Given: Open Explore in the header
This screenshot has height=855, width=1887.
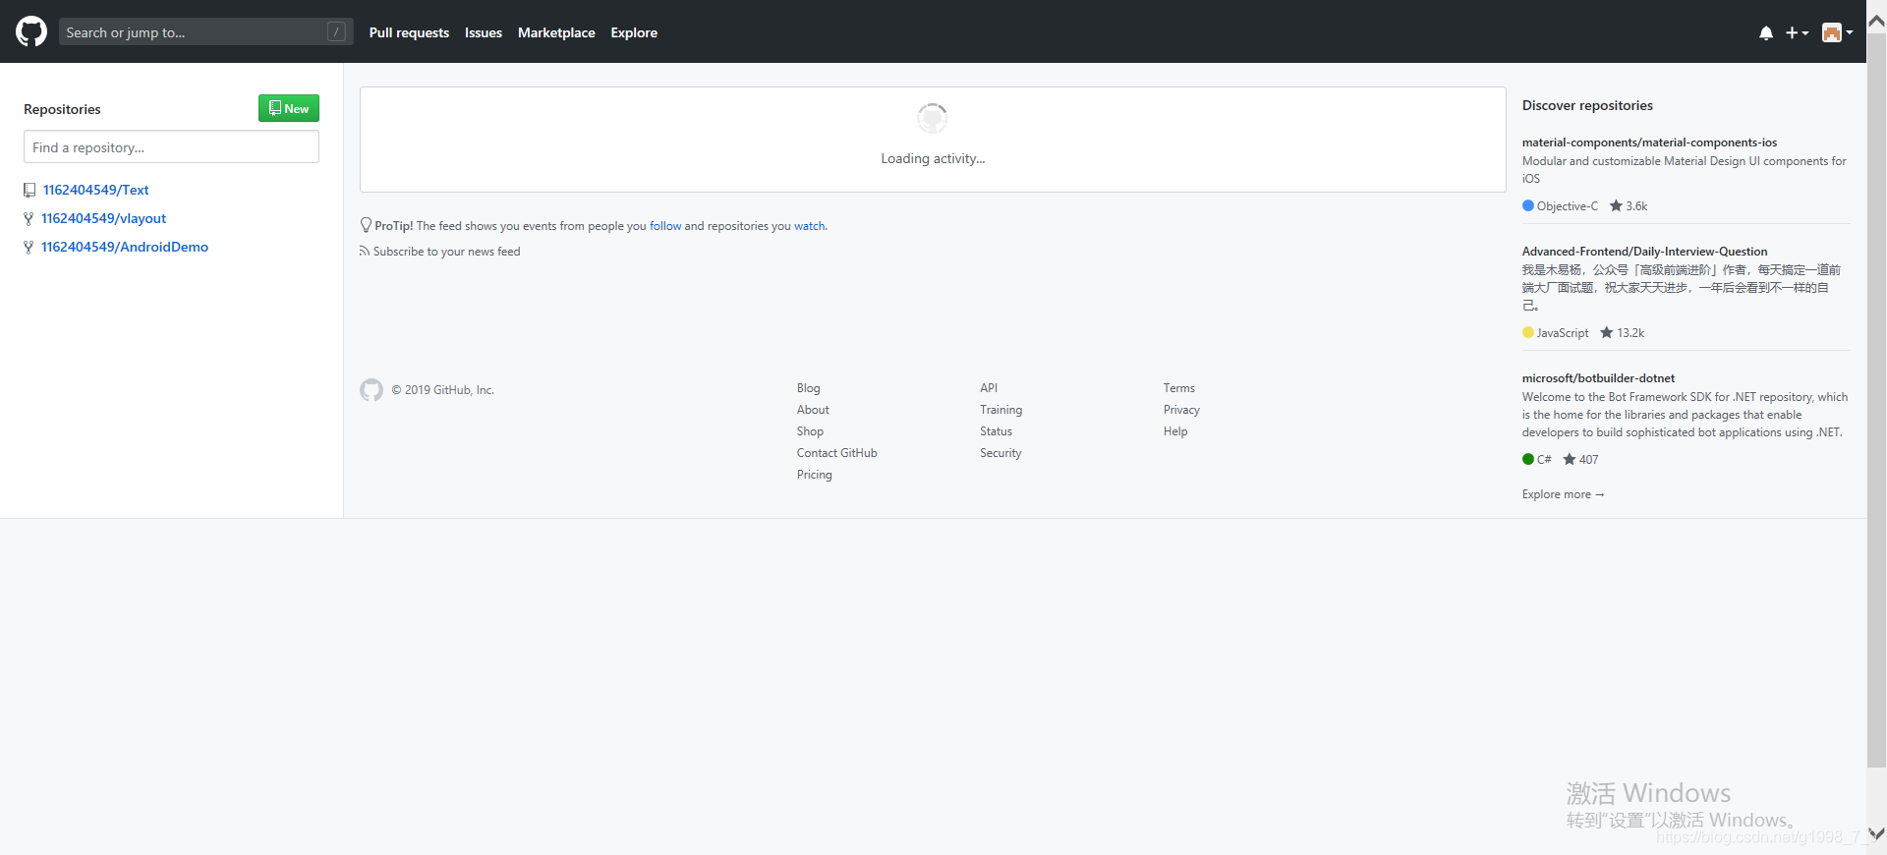Looking at the screenshot, I should click(634, 32).
